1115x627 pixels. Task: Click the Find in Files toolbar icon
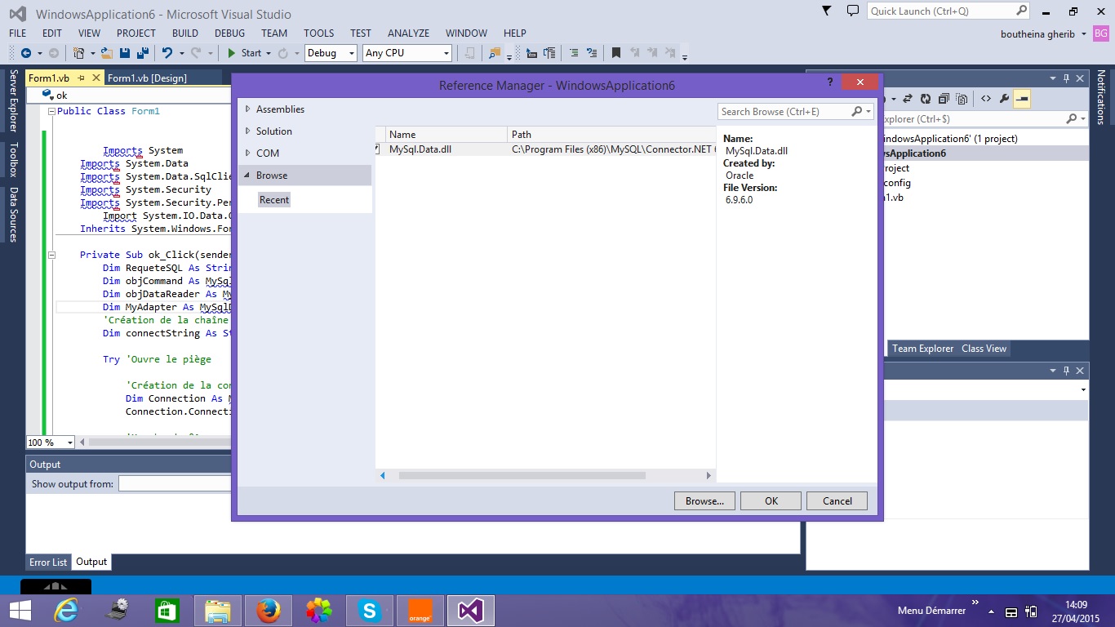(494, 53)
